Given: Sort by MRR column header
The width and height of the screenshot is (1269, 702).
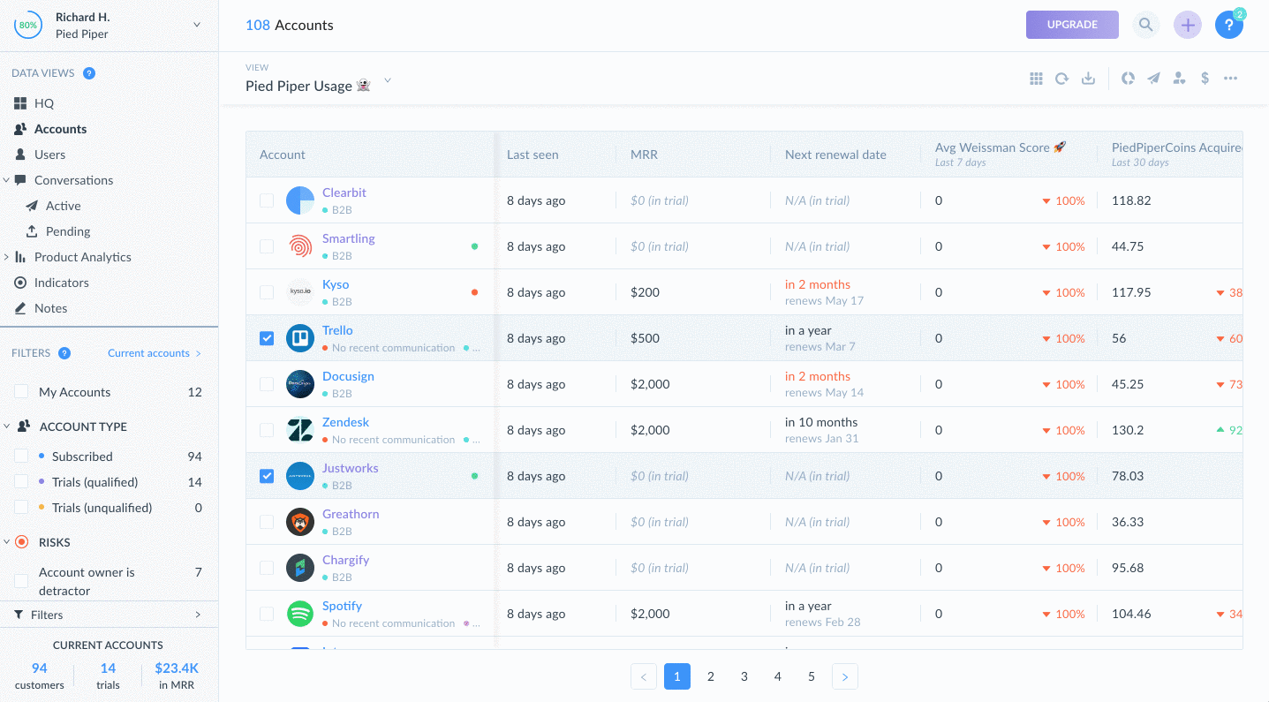Looking at the screenshot, I should click(x=644, y=155).
